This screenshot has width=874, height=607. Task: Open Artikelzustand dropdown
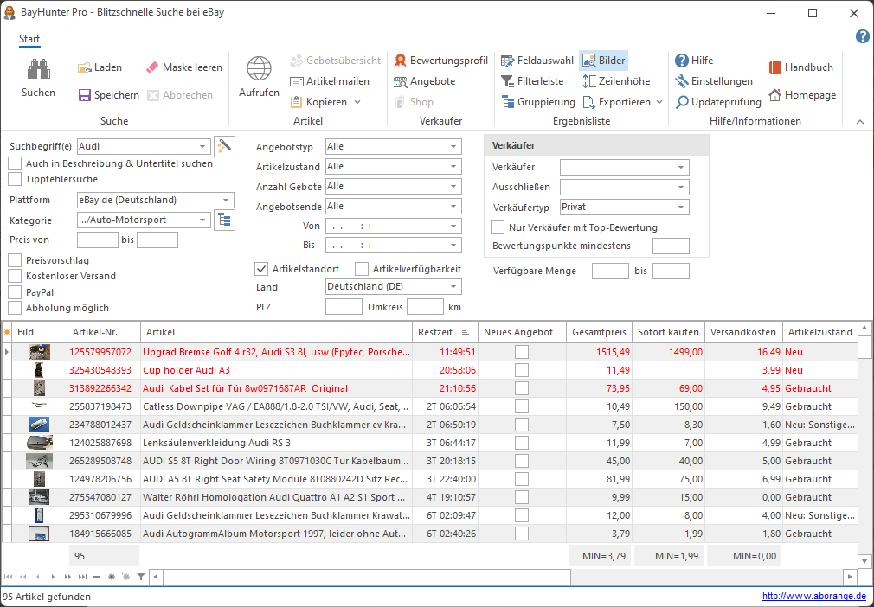click(453, 167)
